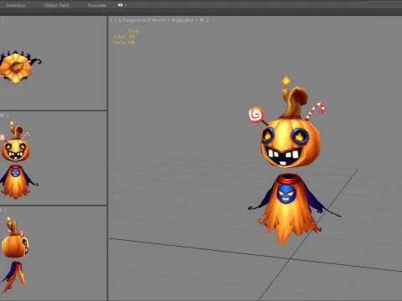The height and width of the screenshot is (301, 402).
Task: Click the blue face emblem on the cloak
Action: coord(286,194)
